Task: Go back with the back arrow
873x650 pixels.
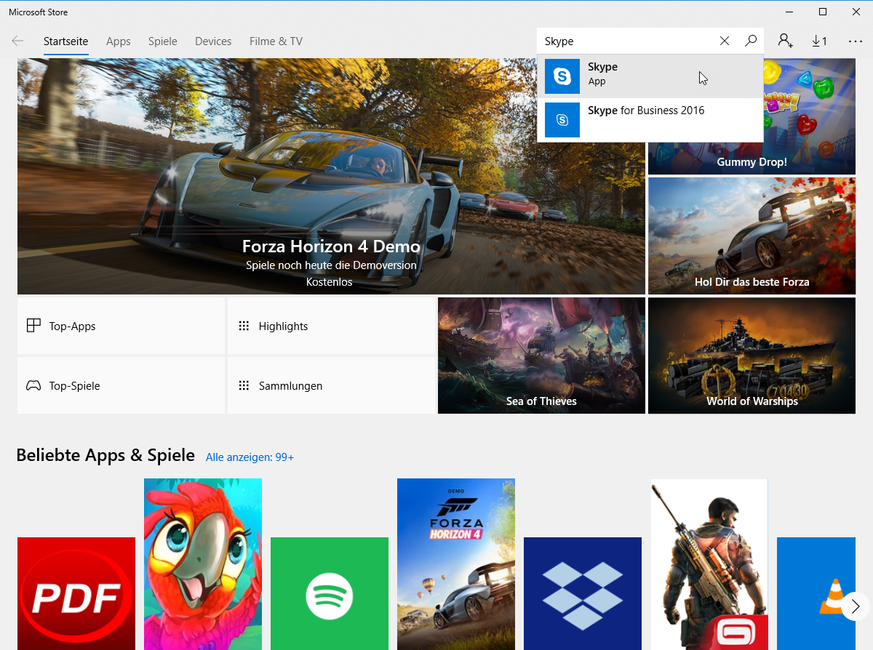Action: point(17,41)
